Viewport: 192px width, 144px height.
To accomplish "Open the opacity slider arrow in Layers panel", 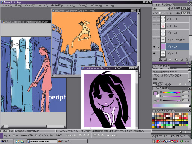I will coord(188,9).
